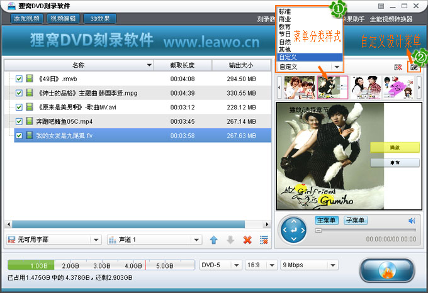Click the navigation pad down arrow
Screen dimensions: 428x293
tap(294, 239)
